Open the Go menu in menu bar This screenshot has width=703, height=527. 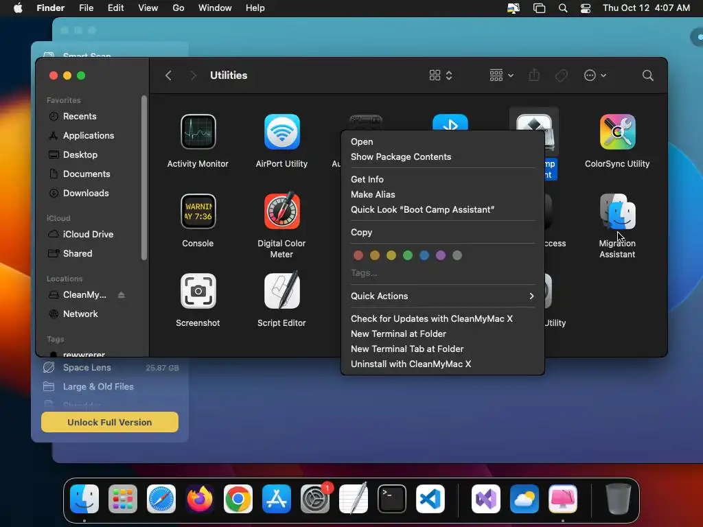pos(178,8)
